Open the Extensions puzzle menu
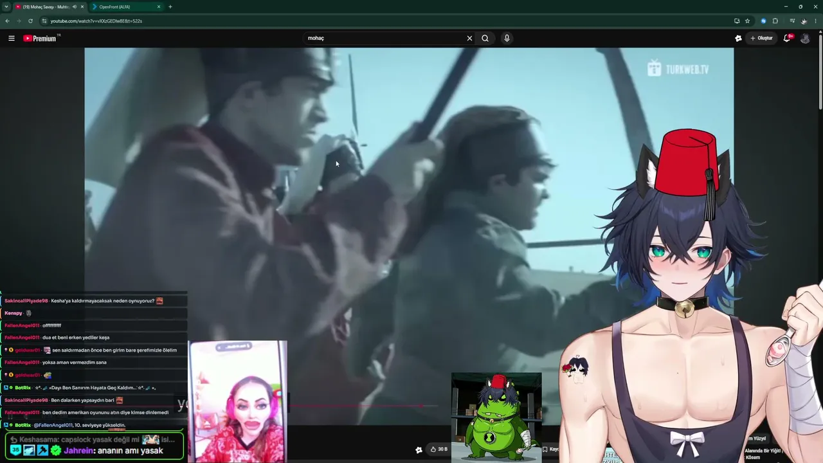 [775, 21]
